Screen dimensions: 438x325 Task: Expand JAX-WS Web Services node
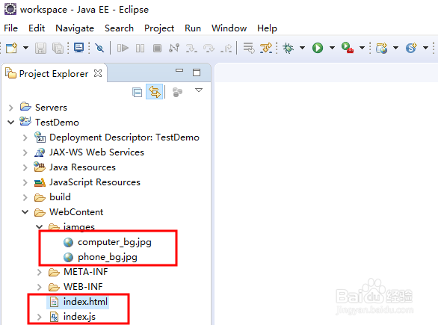[25, 152]
